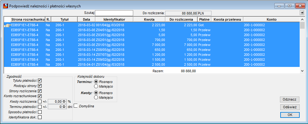This screenshot has width=308, height=124.
Task: Increase dni value with spinner up arrow
Action: coord(64,106)
